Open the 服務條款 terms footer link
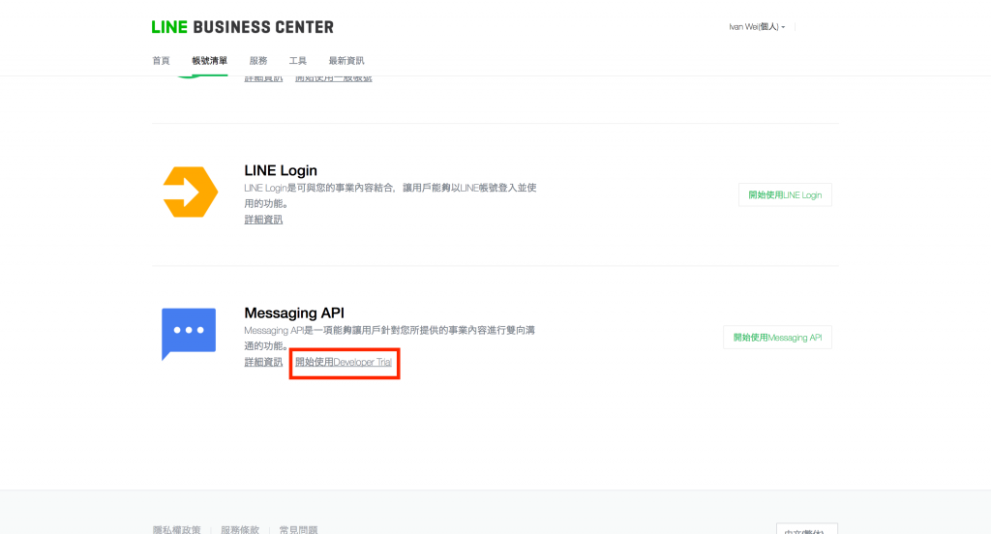The width and height of the screenshot is (991, 534). (240, 529)
